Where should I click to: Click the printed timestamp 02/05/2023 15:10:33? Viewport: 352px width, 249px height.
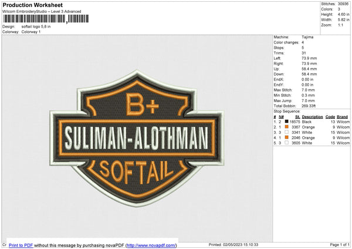click(x=241, y=244)
